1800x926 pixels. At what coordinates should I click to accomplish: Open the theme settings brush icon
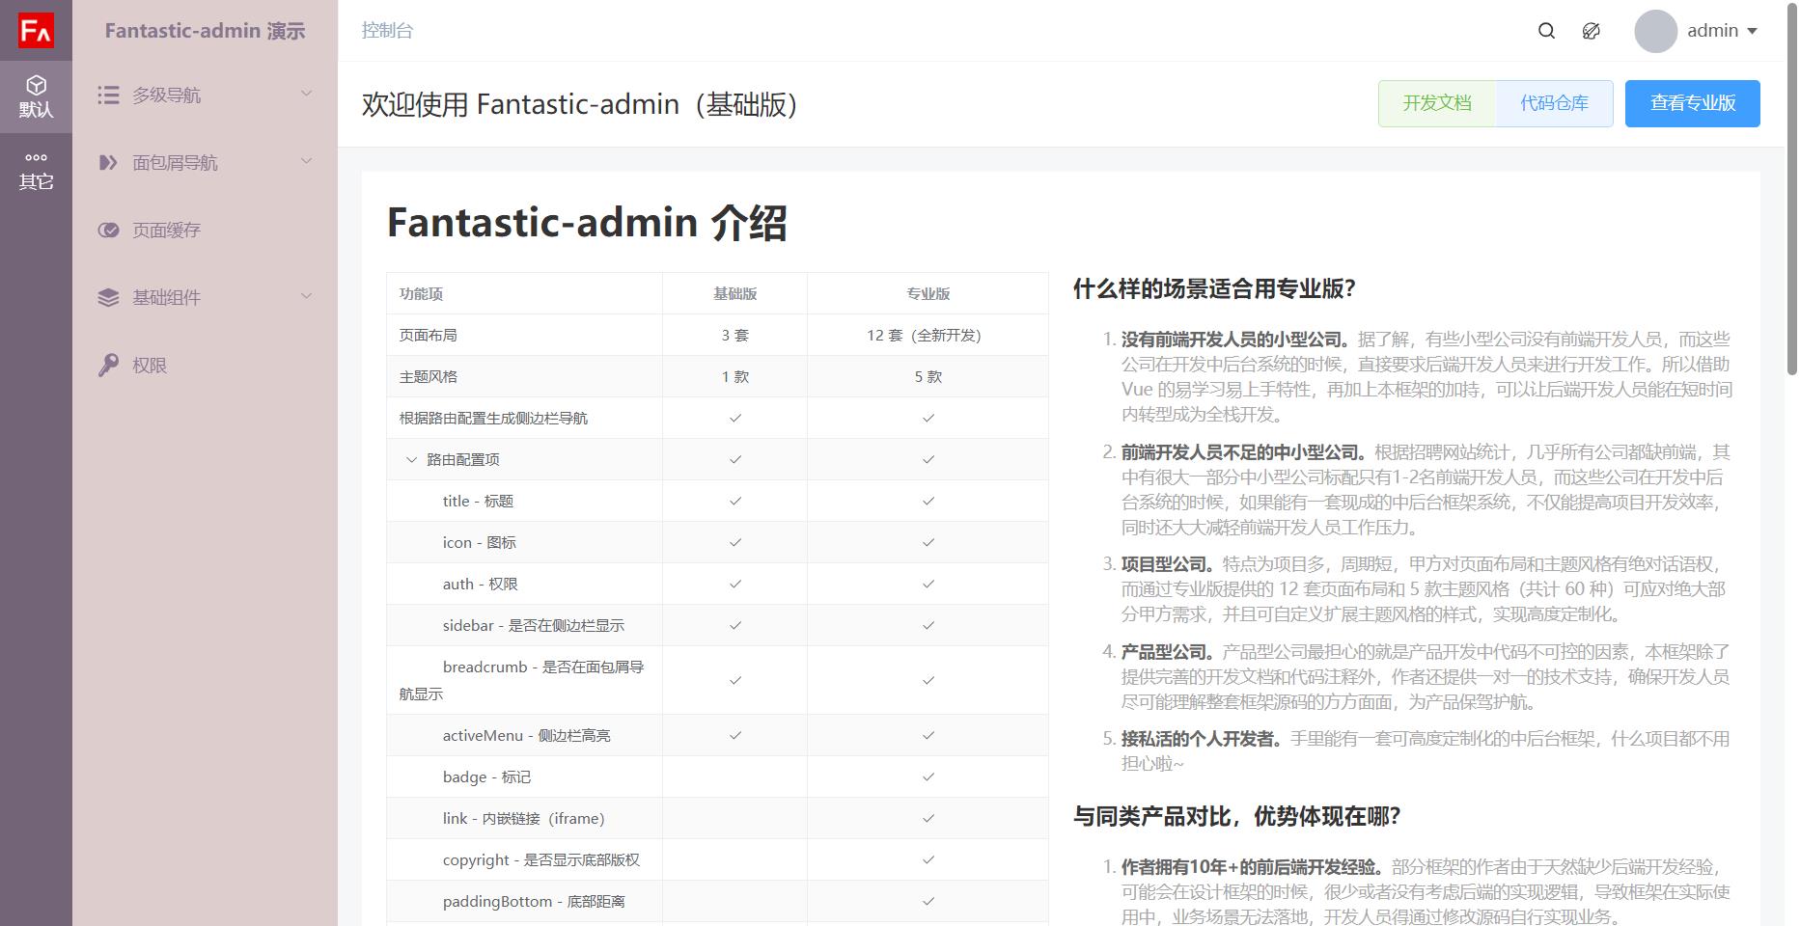1592,31
